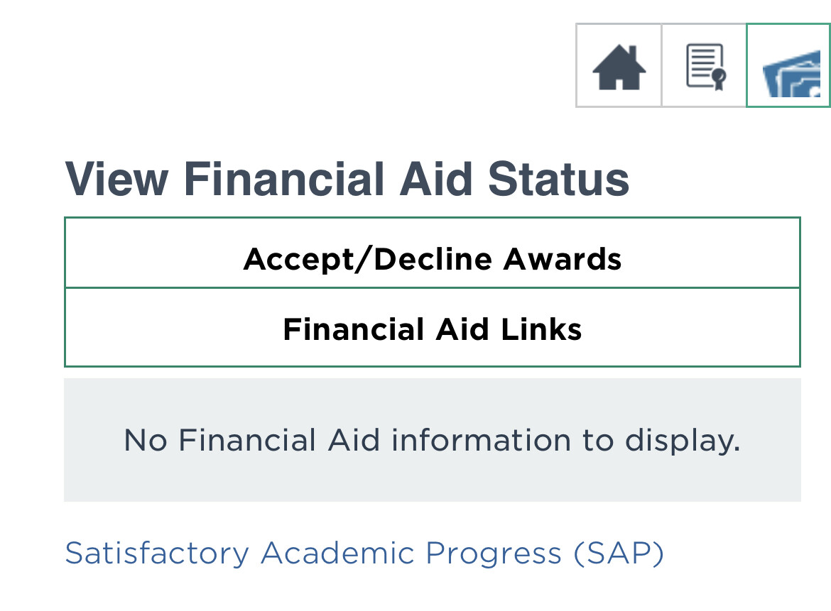Click the Home house icon
This screenshot has height=611, width=831.
click(619, 66)
